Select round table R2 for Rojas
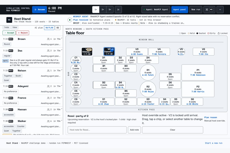Screen dimensions: 230x153 pyautogui.click(x=148, y=89)
